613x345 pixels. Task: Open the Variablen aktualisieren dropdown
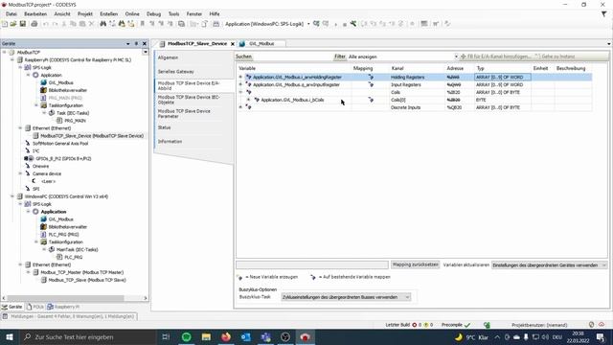point(549,265)
